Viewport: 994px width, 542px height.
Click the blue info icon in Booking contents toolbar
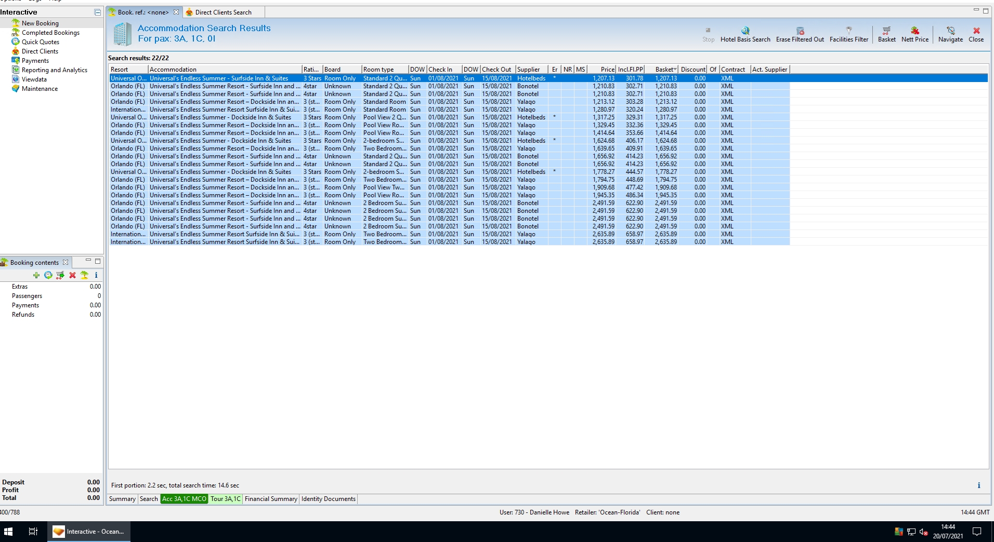[96, 275]
